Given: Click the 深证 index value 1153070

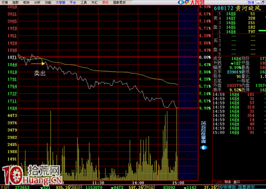Looking at the screenshot, I should coord(94,187).
